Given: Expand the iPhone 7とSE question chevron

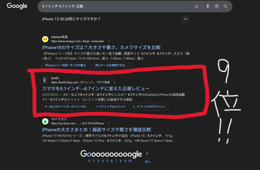Looking at the screenshot, I should [185, 19].
